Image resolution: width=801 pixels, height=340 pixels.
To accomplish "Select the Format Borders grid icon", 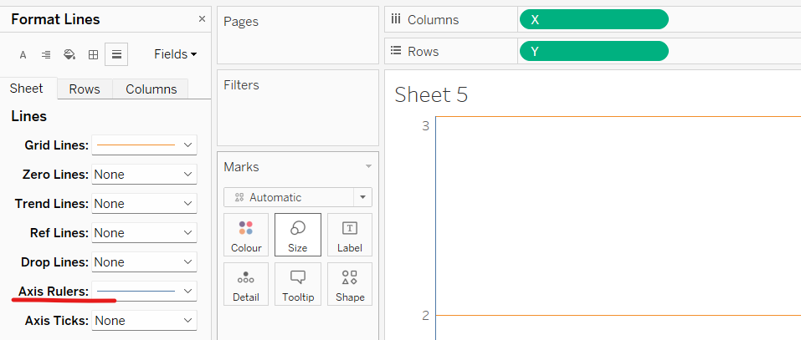I will click(93, 54).
